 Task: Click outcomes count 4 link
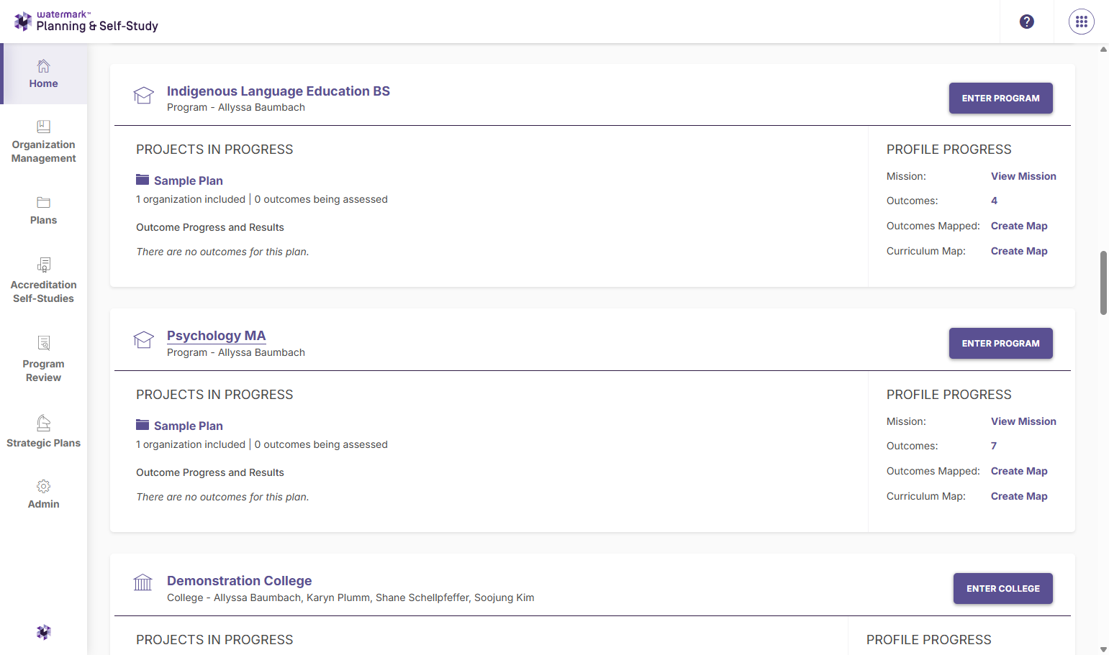[x=994, y=201]
